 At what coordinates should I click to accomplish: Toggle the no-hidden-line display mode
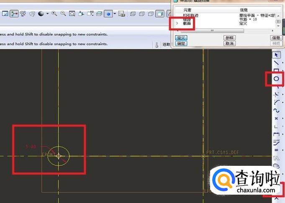(150, 14)
